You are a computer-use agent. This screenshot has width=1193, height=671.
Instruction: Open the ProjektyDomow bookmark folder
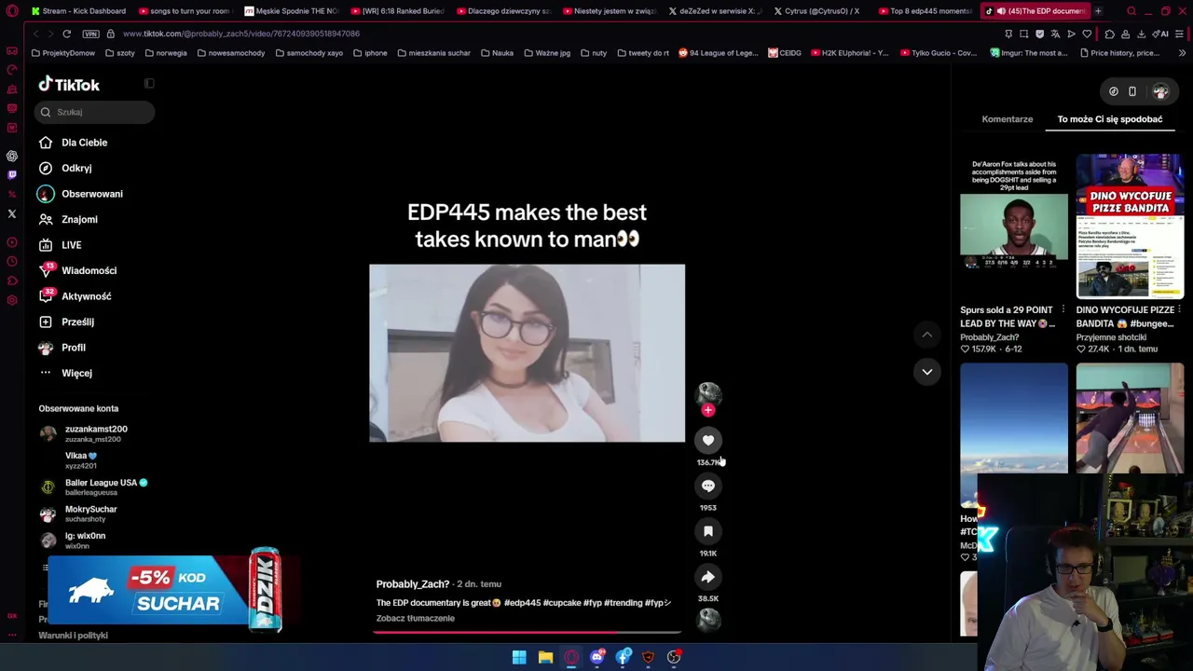63,53
